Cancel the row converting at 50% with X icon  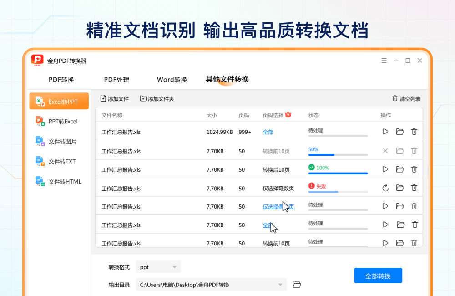[385, 150]
